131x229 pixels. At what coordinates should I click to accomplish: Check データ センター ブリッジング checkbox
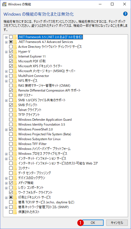(x=11, y=173)
